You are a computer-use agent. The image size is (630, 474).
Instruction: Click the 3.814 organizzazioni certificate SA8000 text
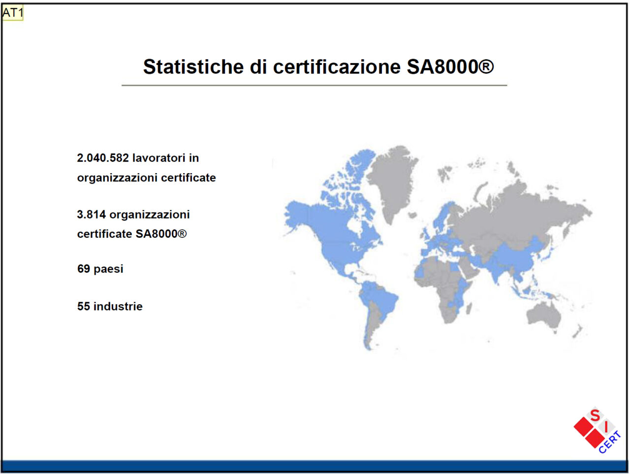133,224
